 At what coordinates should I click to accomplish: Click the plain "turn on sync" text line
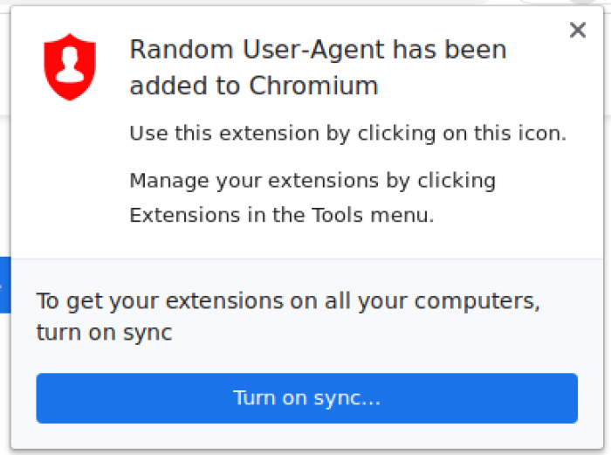pos(104,333)
